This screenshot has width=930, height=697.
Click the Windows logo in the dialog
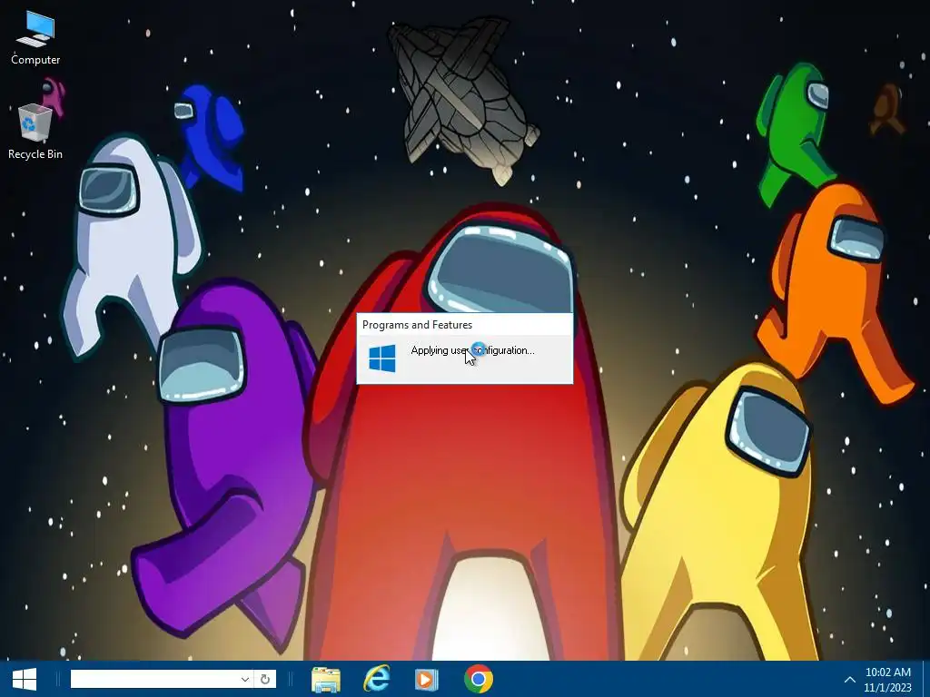coord(382,358)
